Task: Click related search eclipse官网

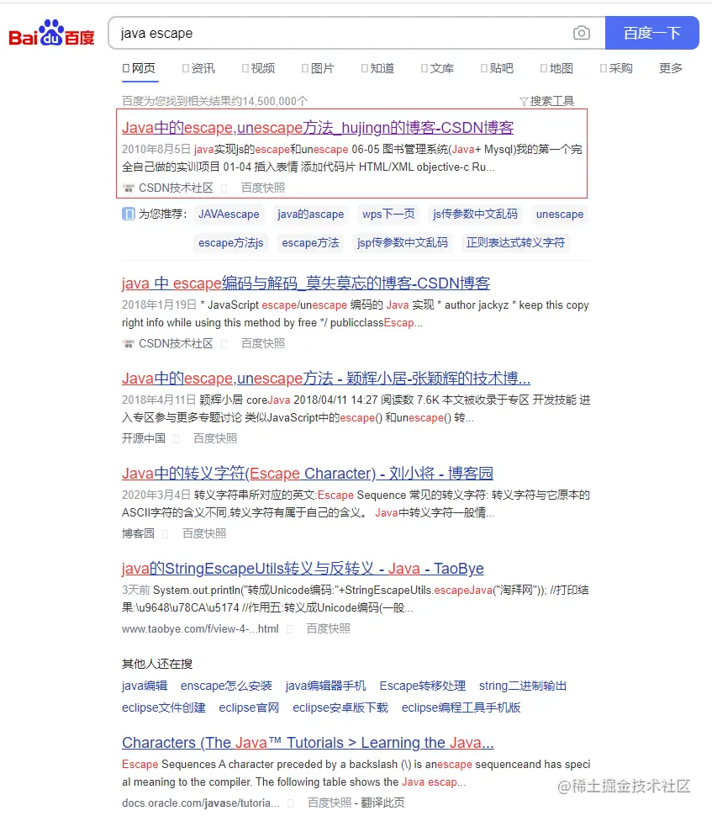Action: [249, 707]
